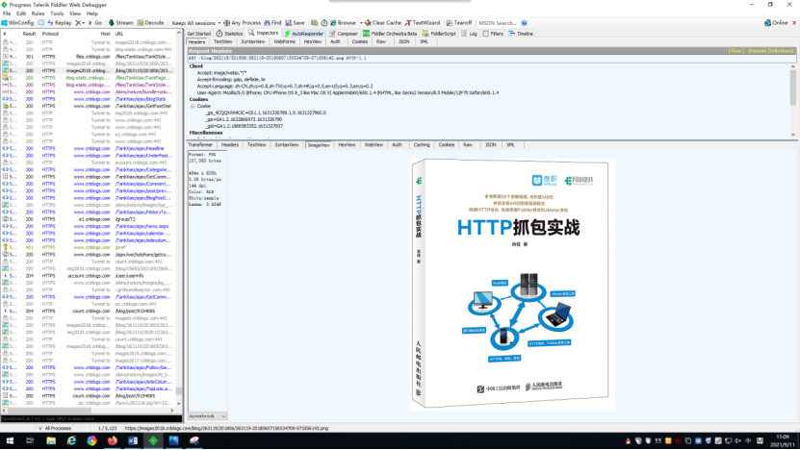Collapse the Cookie tree node
The height and width of the screenshot is (450, 800).
click(193, 107)
